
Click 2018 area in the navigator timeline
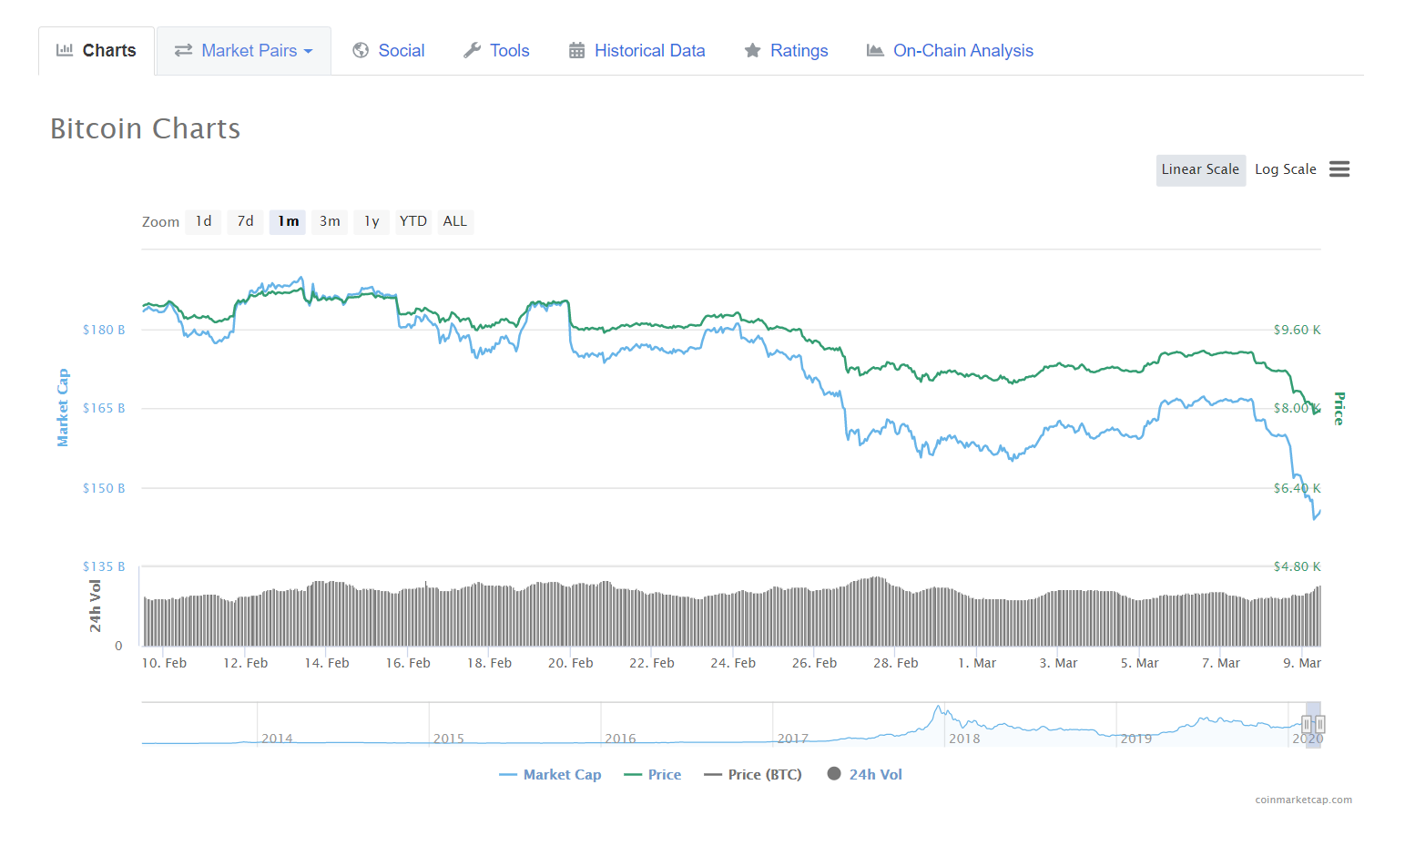click(964, 739)
